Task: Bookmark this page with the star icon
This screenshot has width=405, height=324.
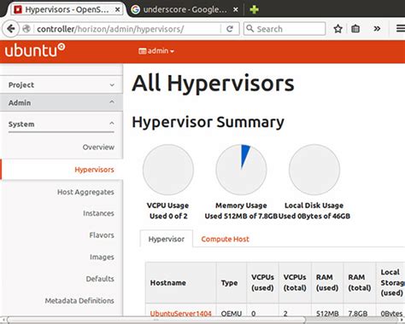Action: (337, 29)
